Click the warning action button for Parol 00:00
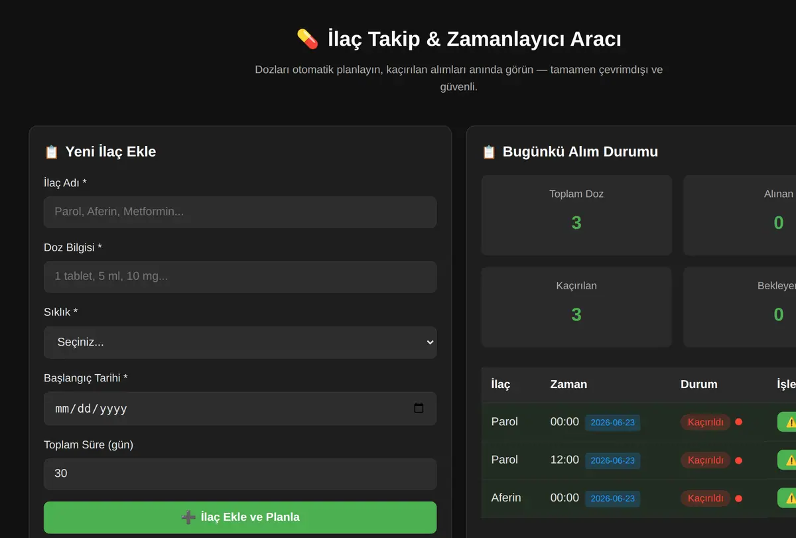The image size is (796, 538). coord(787,422)
